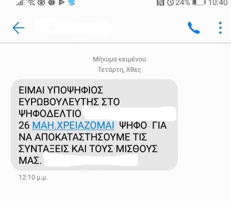Call the sender via phone icon
The image size is (231, 201).
(x=194, y=28)
